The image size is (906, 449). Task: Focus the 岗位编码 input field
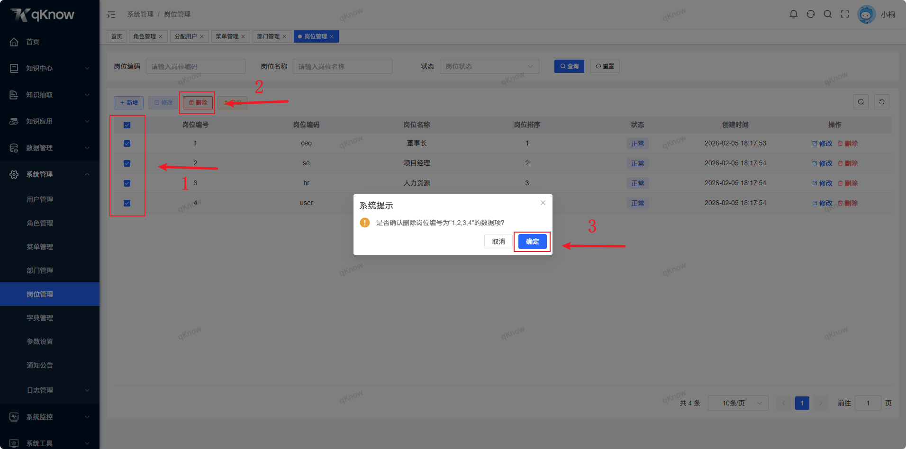coord(196,66)
